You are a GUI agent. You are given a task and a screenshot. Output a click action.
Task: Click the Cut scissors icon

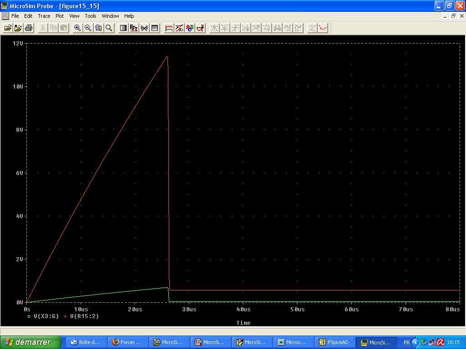click(43, 28)
